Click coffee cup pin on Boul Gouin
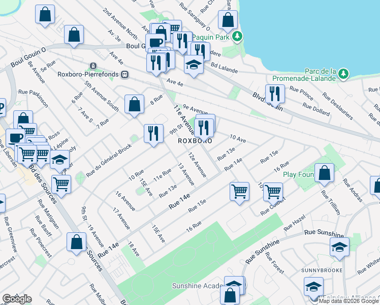 coord(155,43)
